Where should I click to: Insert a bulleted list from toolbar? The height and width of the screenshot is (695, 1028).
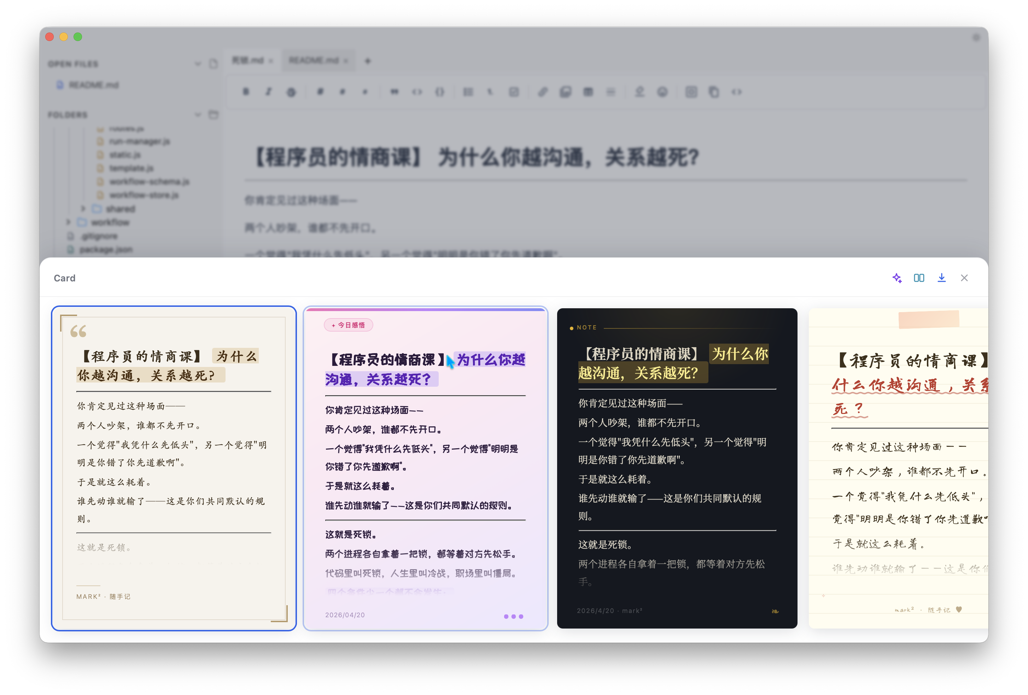[468, 92]
